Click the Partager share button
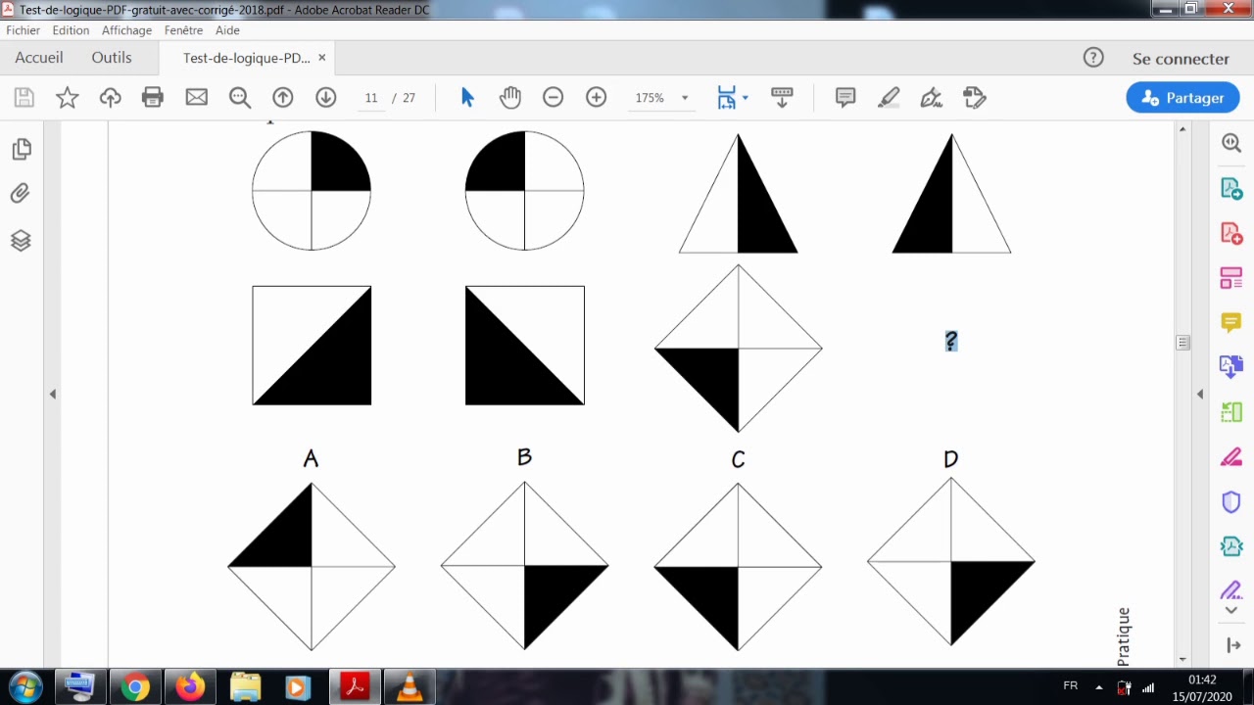Viewport: 1254px width, 705px height. tap(1182, 98)
